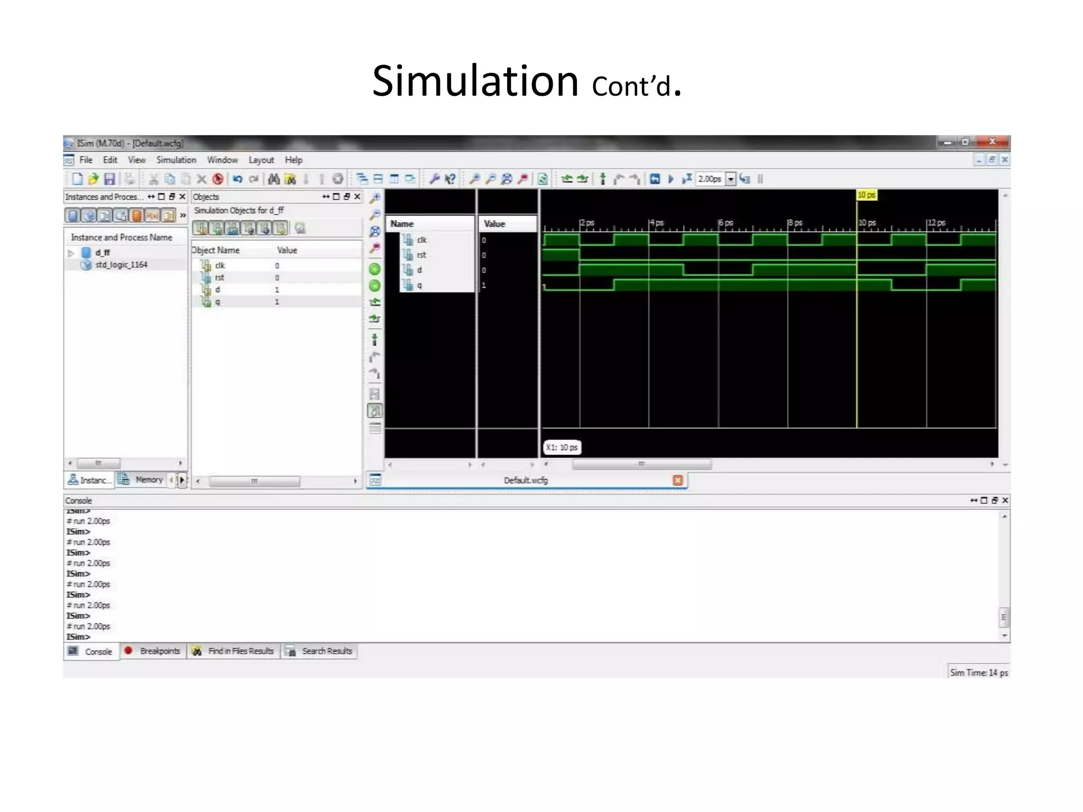1083x812 pixels.
Task: Click the Undo toolbar icon
Action: [237, 179]
